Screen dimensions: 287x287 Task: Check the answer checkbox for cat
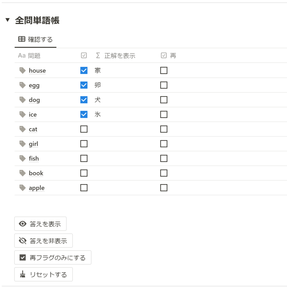(x=84, y=129)
